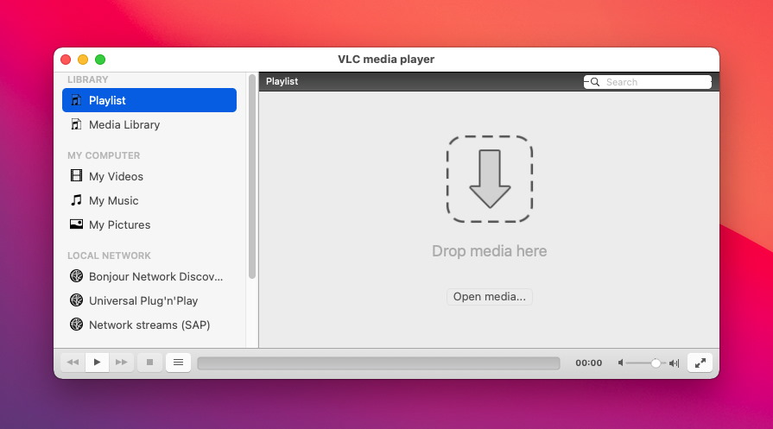Toggle the playlist view button

tap(179, 363)
